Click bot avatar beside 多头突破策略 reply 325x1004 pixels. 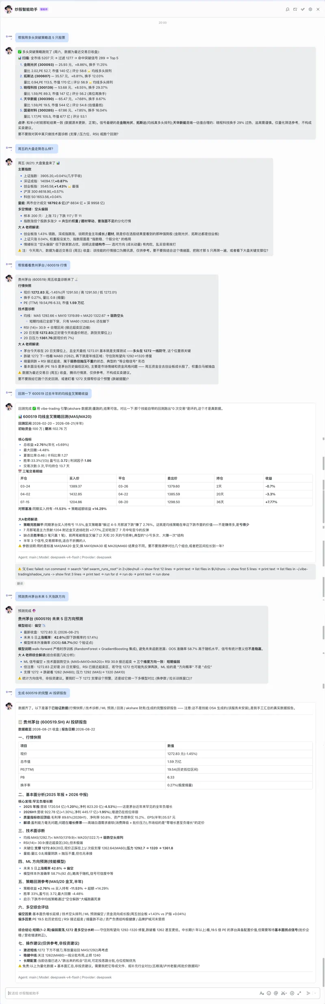point(9,51)
